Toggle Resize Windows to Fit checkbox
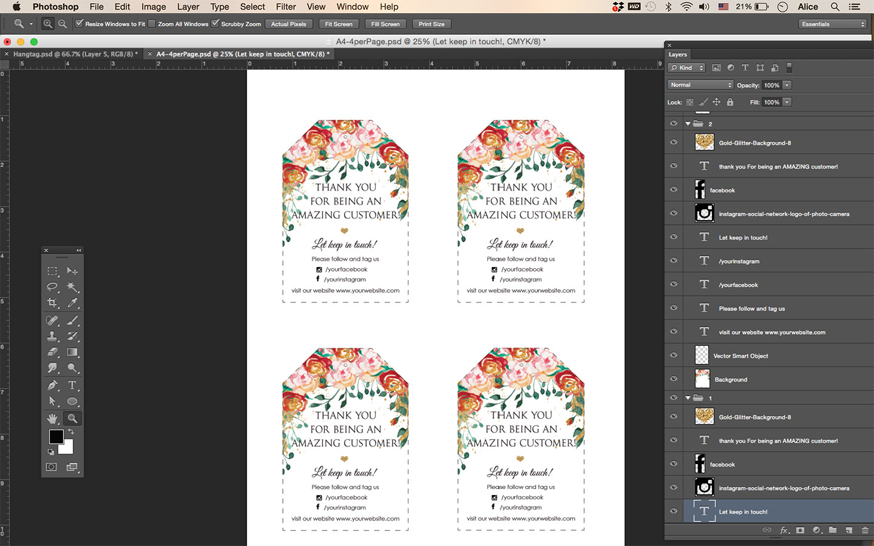The width and height of the screenshot is (874, 546). pos(79,24)
